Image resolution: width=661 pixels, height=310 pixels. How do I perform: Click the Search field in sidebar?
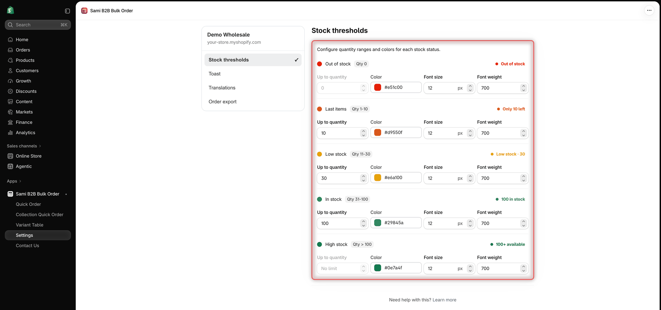(x=38, y=25)
